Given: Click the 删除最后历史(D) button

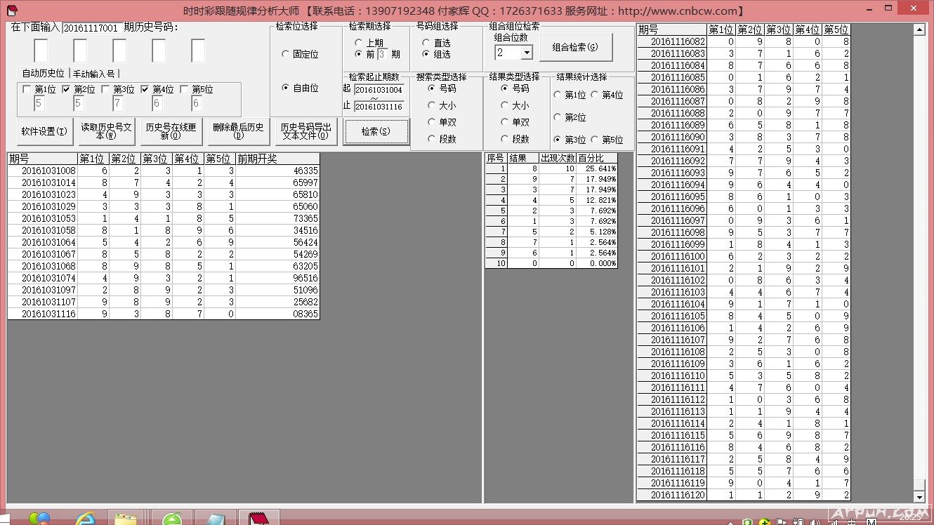Looking at the screenshot, I should pos(238,131).
